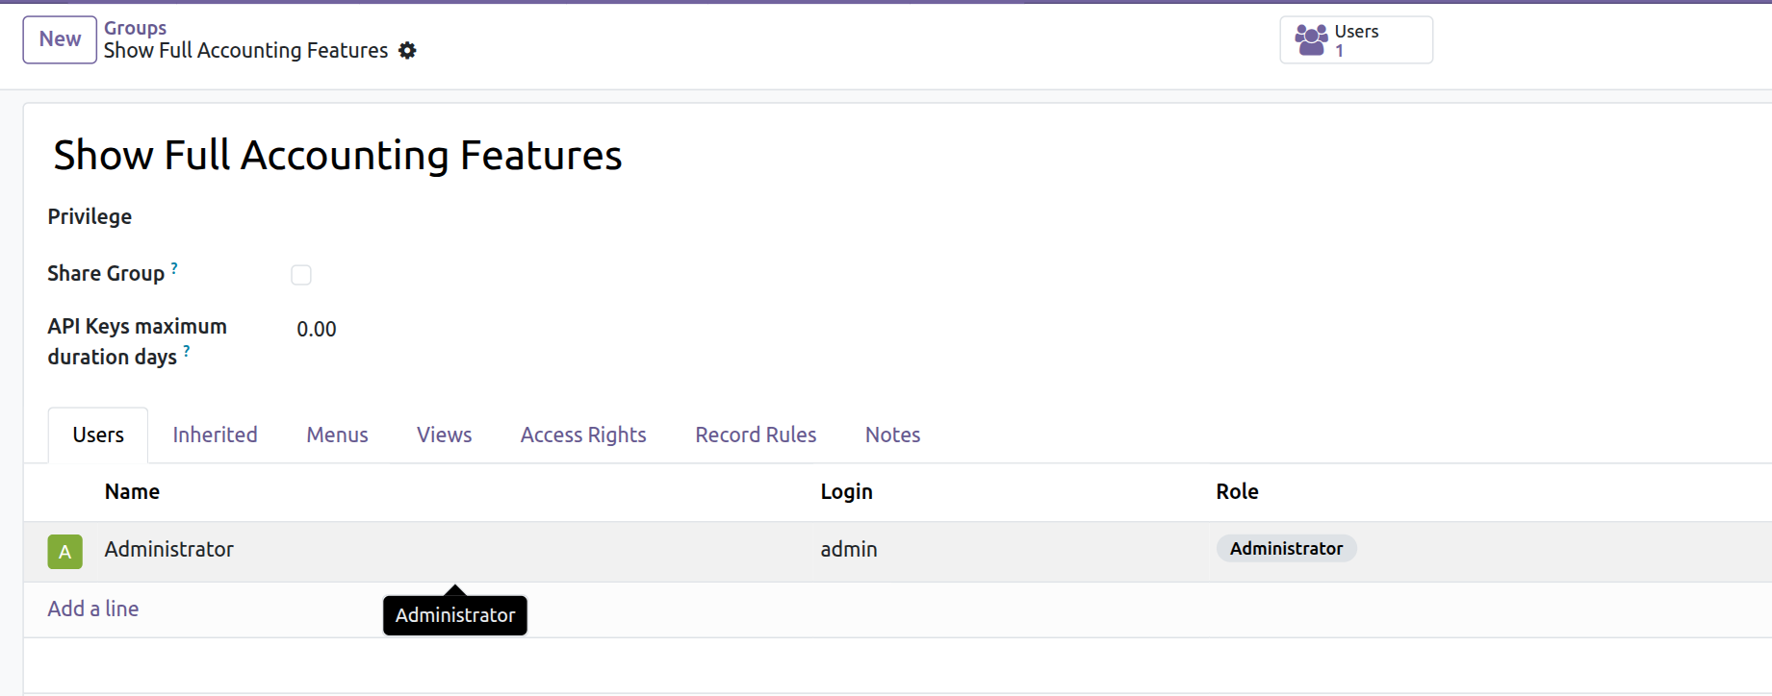Image resolution: width=1772 pixels, height=696 pixels.
Task: Click the admin login cell
Action: coord(849,550)
